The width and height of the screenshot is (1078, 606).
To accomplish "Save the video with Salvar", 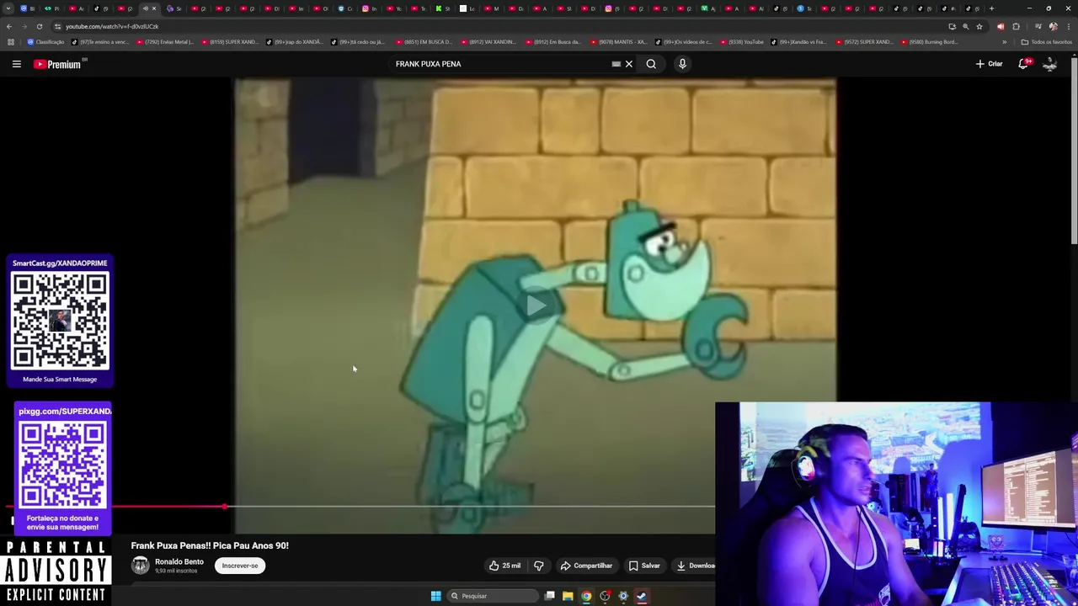I will [x=645, y=566].
